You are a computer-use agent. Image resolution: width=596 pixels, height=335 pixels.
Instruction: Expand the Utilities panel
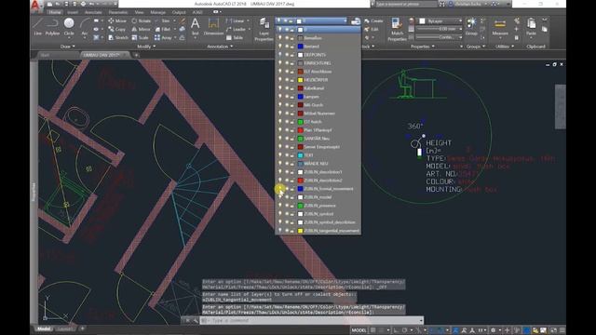coord(505,47)
